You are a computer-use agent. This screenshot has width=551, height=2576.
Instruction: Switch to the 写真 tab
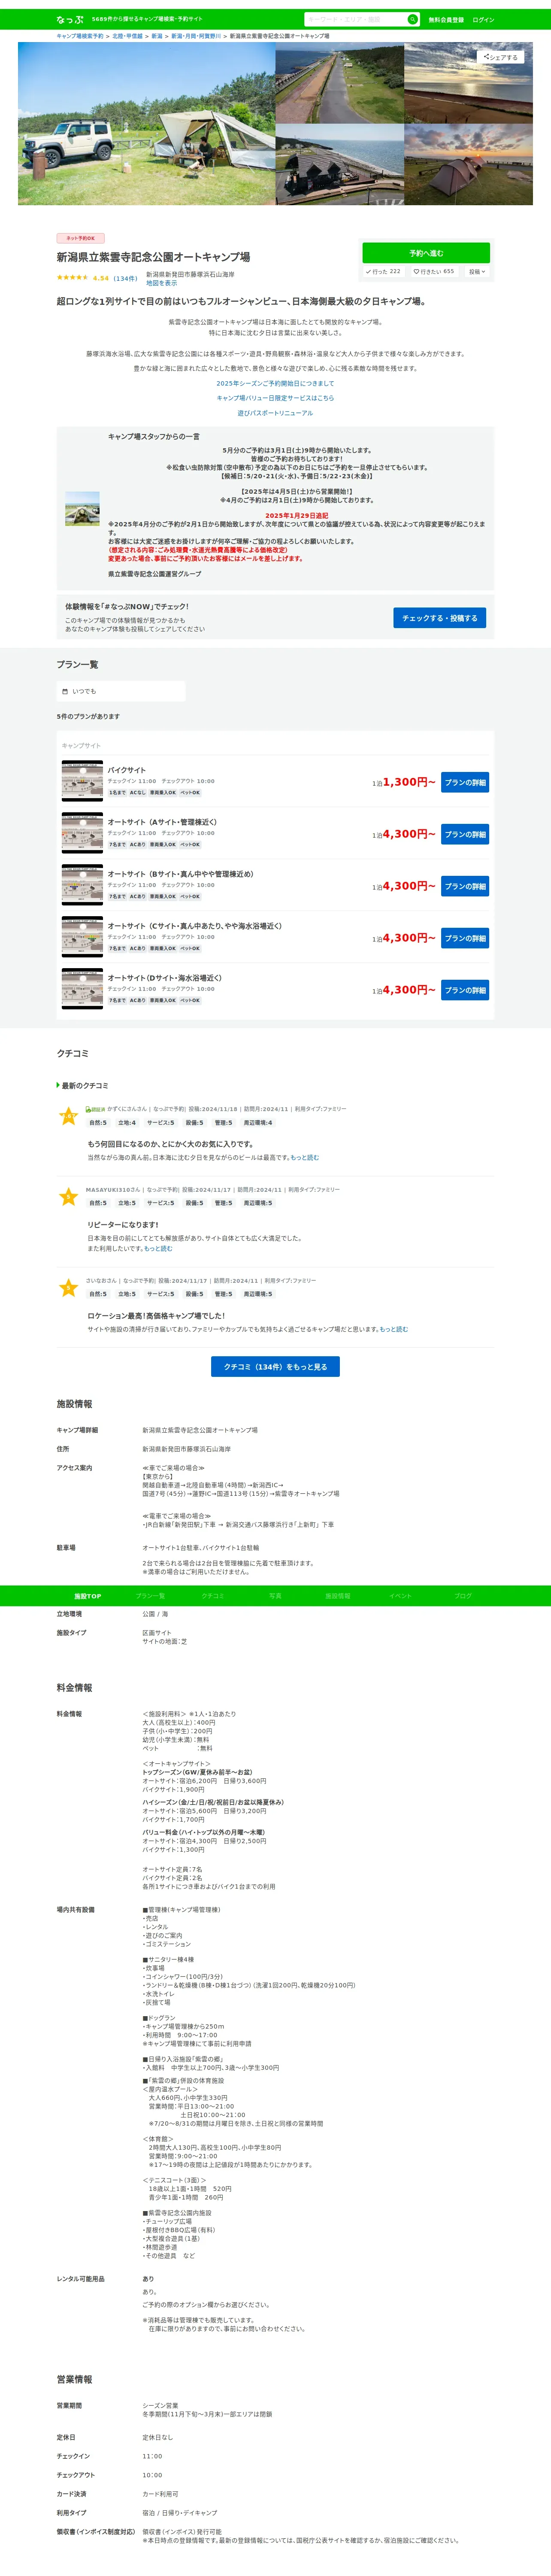(x=275, y=1596)
